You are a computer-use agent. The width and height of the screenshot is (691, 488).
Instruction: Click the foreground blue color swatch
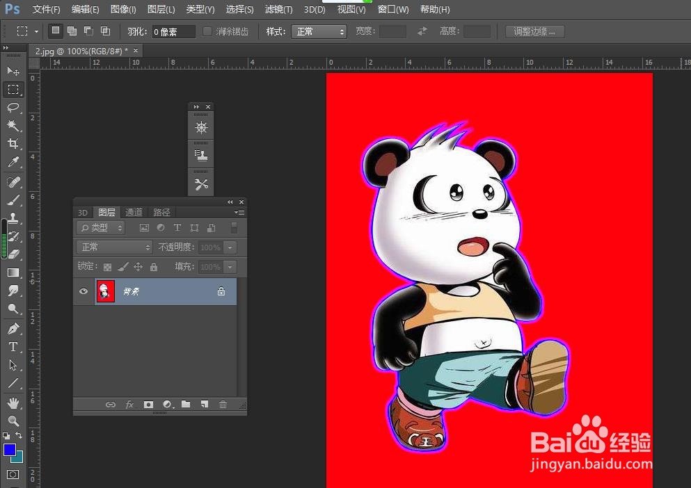9,450
